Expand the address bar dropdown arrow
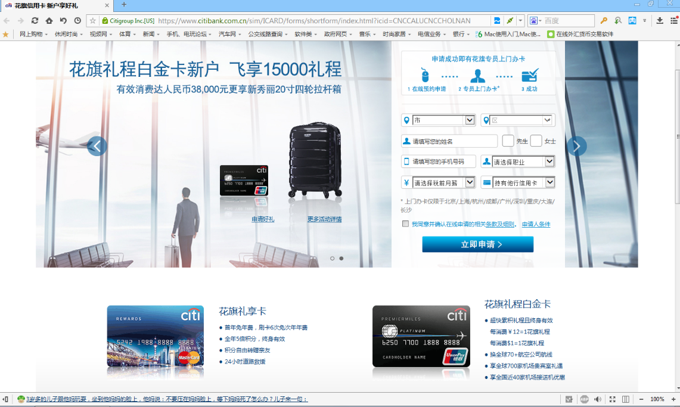680x407 pixels. point(521,21)
